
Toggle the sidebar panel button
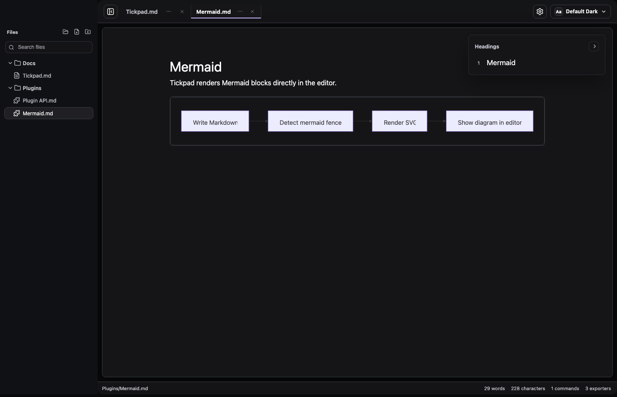[x=111, y=12]
